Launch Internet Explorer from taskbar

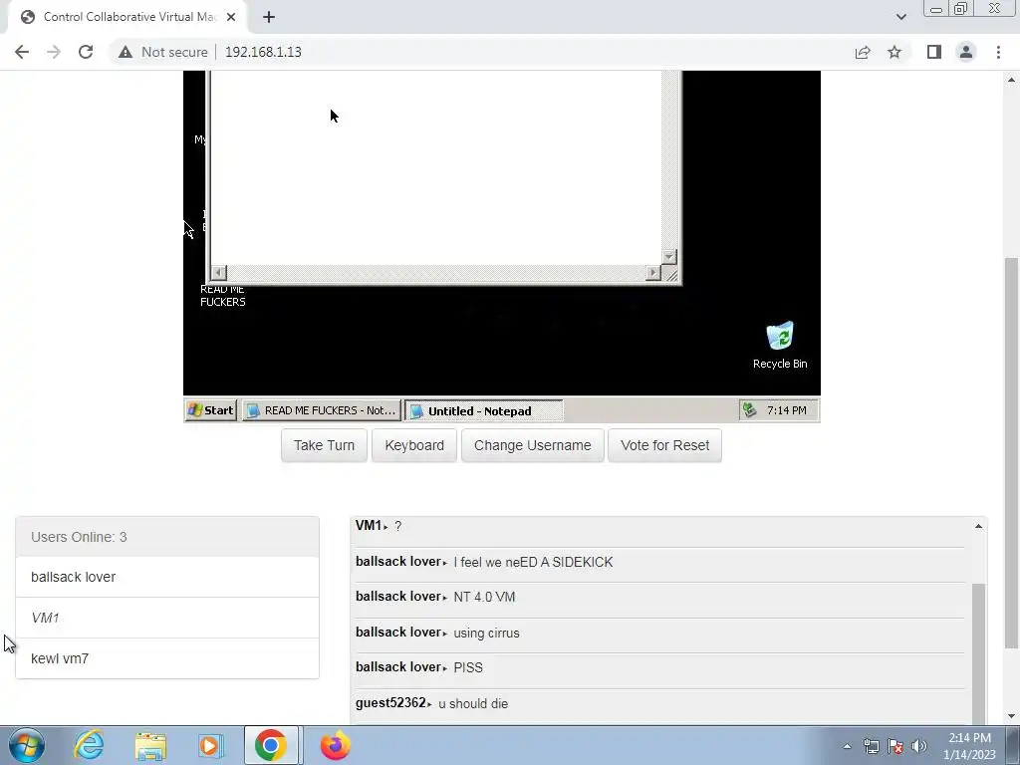click(89, 745)
